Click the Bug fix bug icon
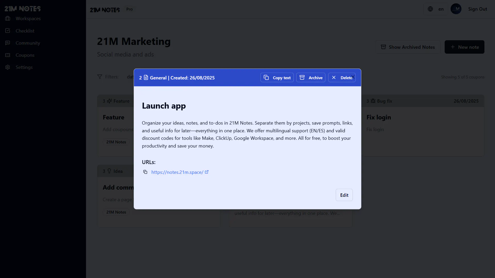 [x=373, y=101]
